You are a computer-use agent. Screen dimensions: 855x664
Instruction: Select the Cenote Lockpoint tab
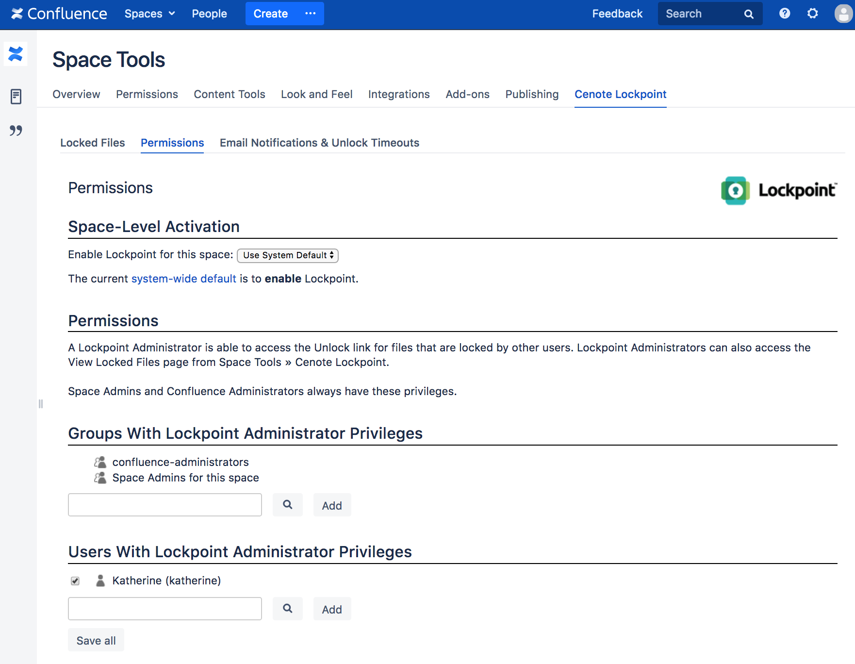click(x=621, y=94)
